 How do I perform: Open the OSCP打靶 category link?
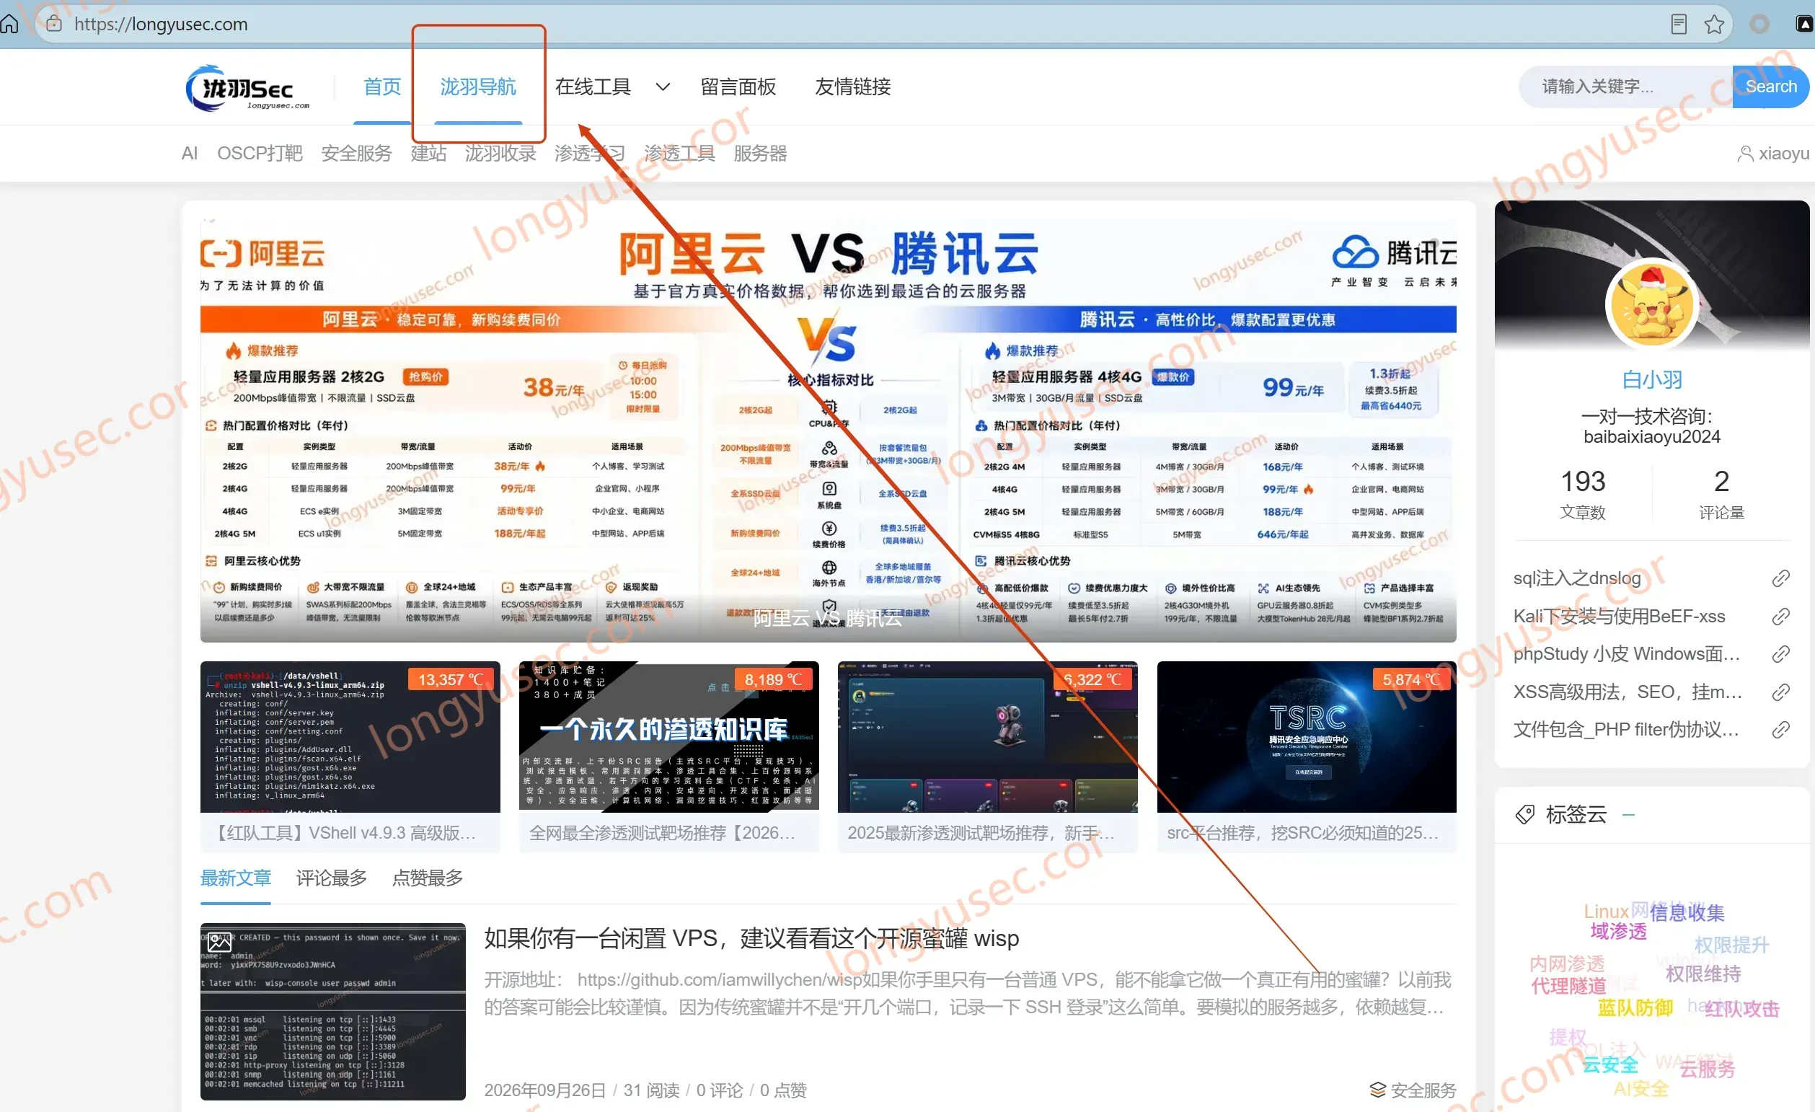(x=260, y=153)
